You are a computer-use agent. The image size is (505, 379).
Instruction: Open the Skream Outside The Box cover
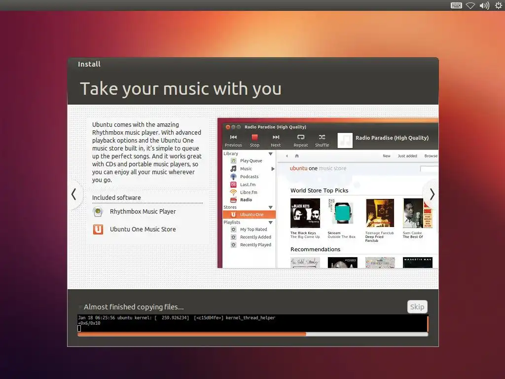[342, 213]
